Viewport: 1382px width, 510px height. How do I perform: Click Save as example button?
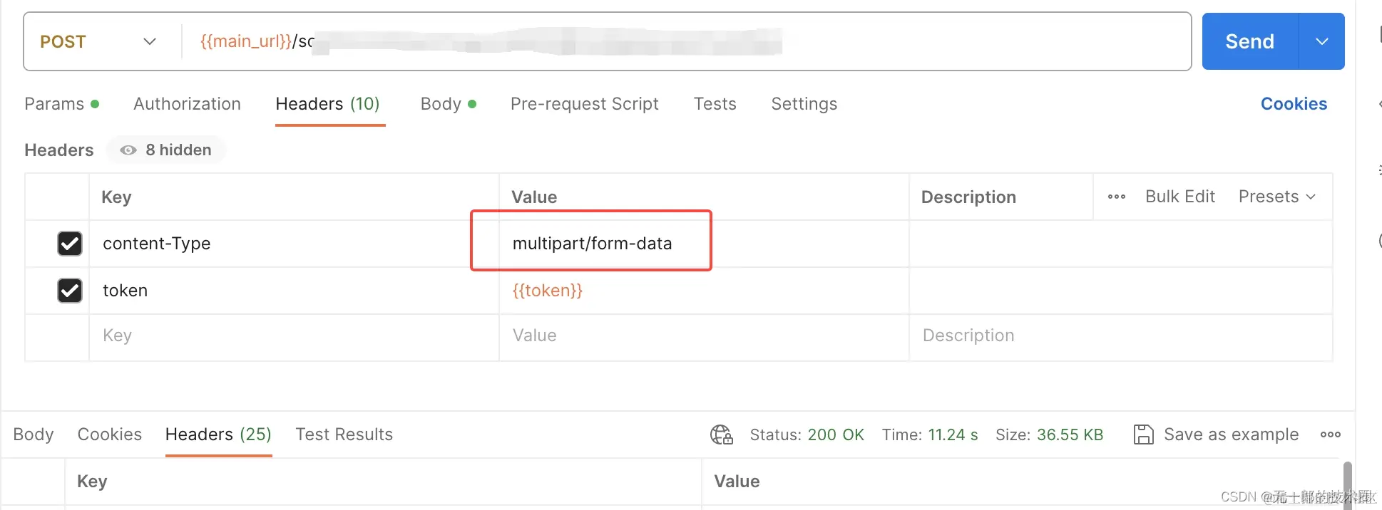(1217, 434)
